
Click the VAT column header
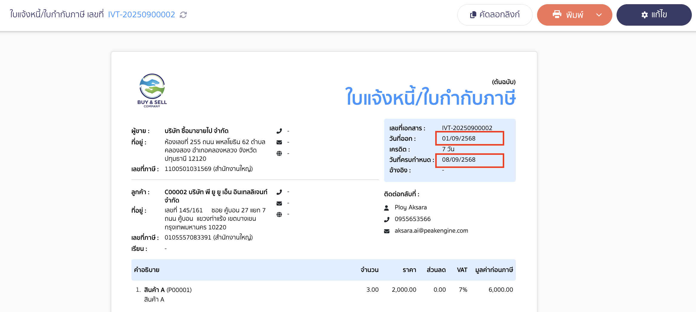[x=462, y=270]
